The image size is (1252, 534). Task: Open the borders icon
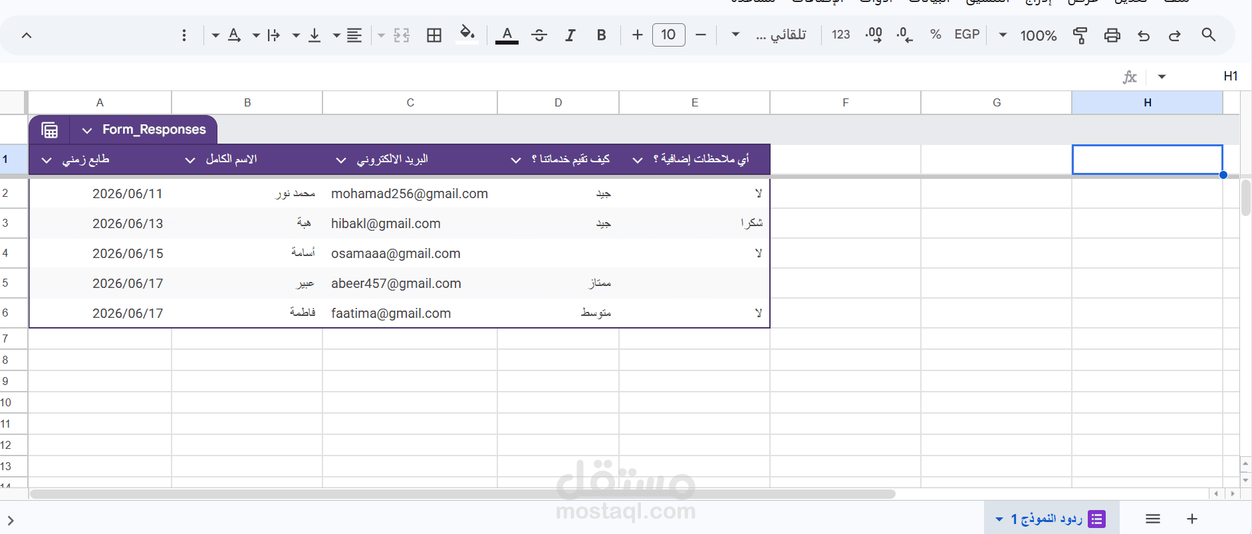tap(434, 35)
